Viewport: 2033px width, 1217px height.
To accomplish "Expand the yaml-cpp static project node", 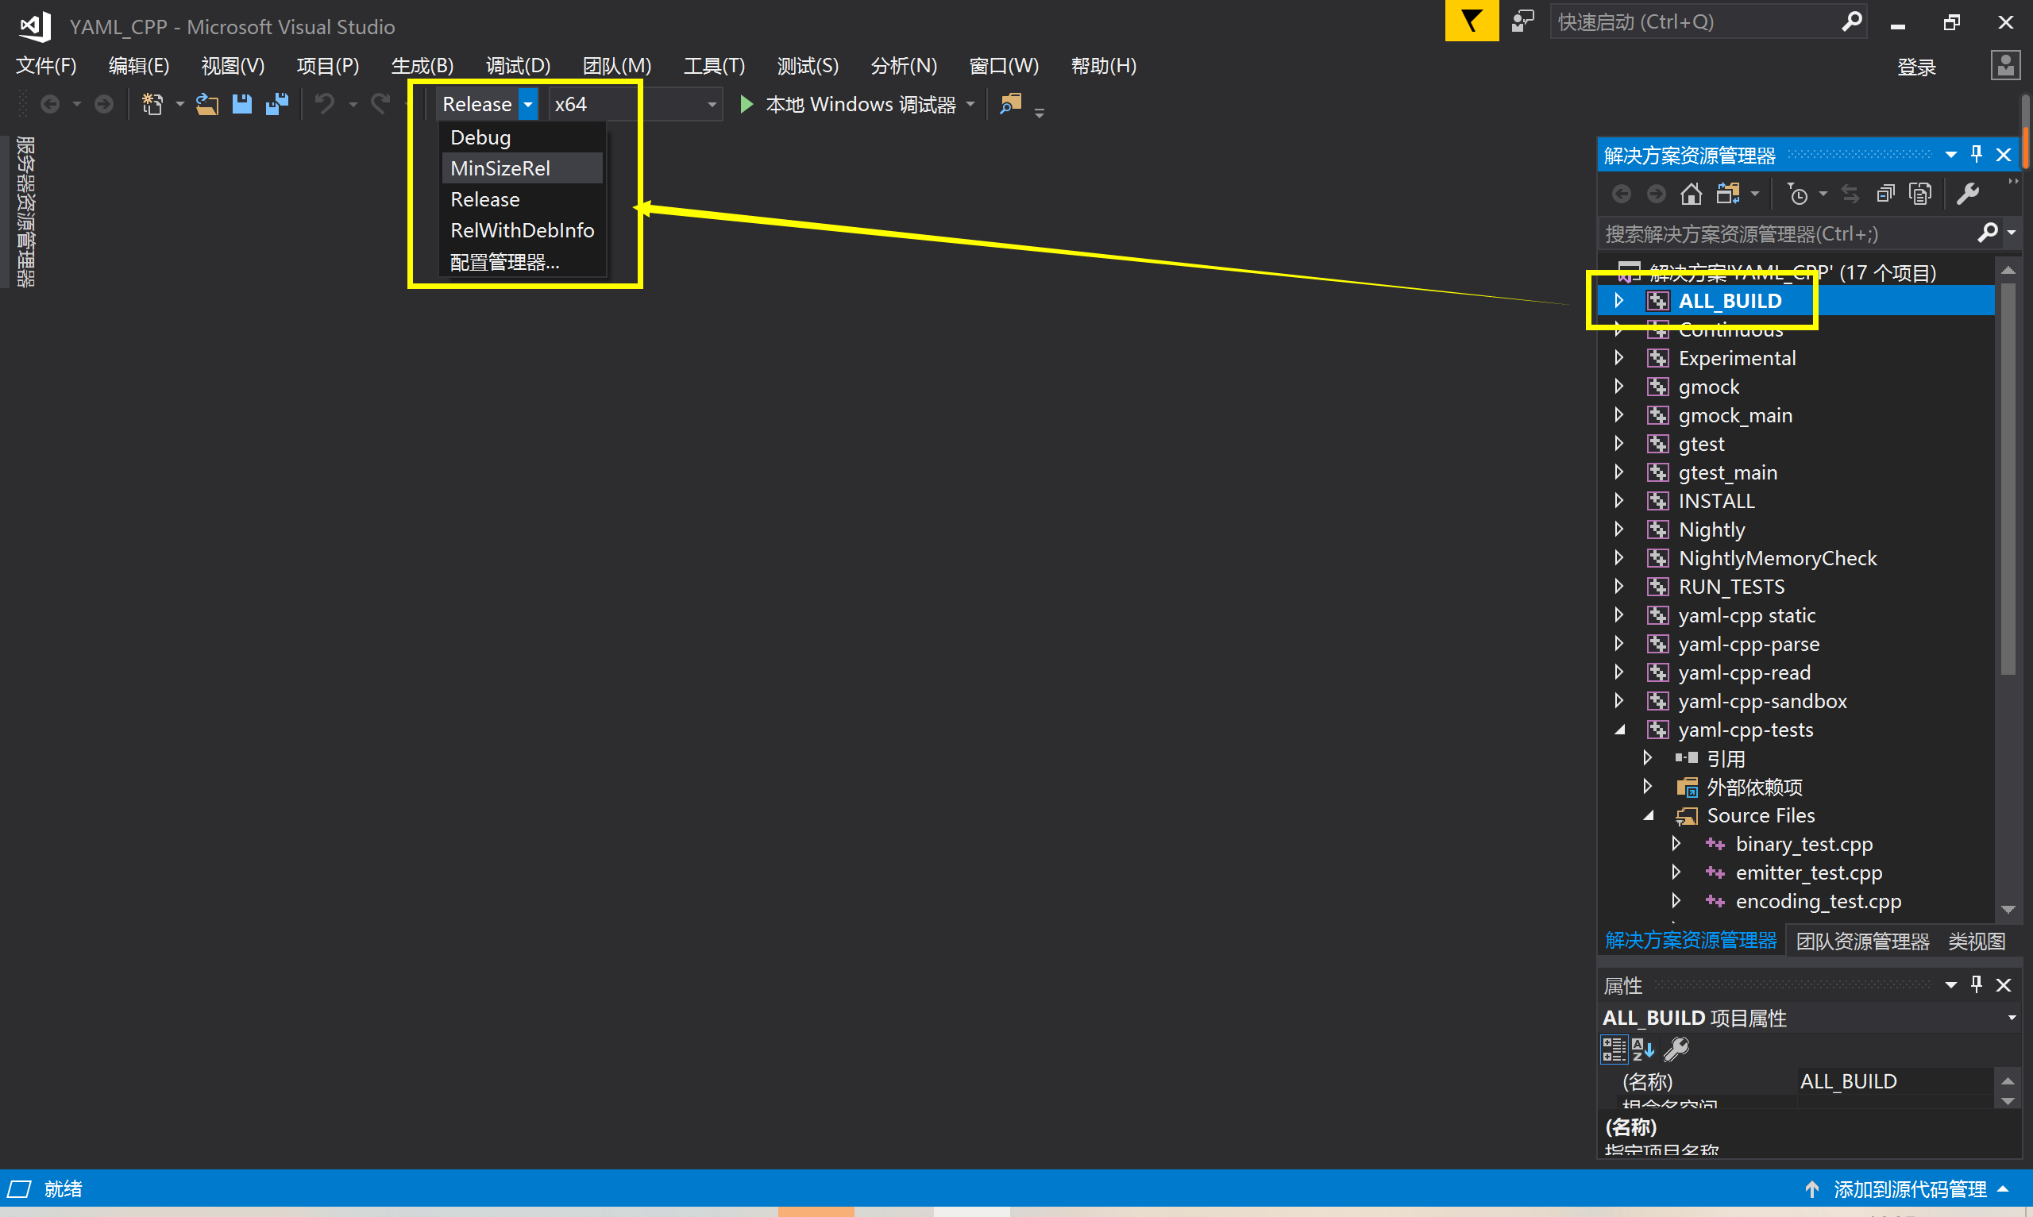I will [x=1620, y=615].
